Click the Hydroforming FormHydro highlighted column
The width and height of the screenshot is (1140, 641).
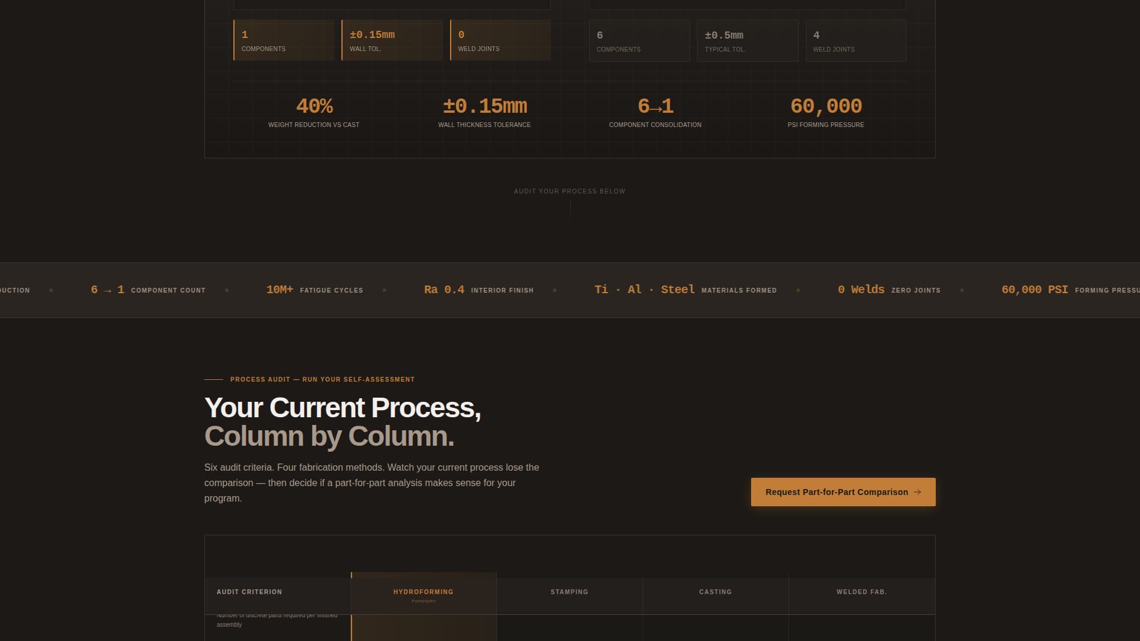point(423,593)
